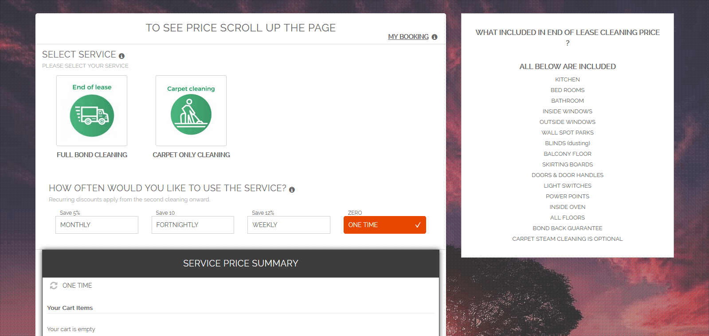
Task: Select the Carpet cleaning service icon
Action: pos(191,111)
